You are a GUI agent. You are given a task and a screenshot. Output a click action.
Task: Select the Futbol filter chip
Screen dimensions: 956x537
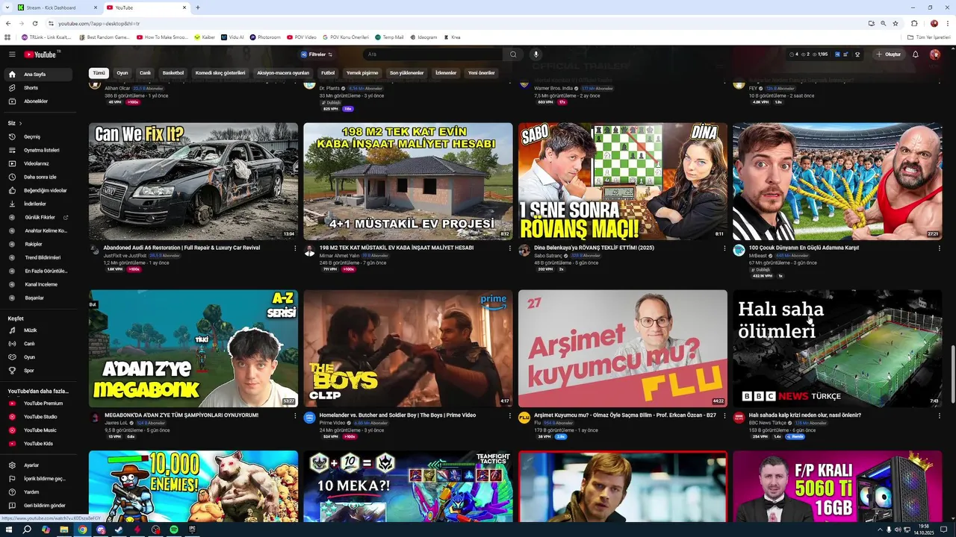click(x=328, y=73)
